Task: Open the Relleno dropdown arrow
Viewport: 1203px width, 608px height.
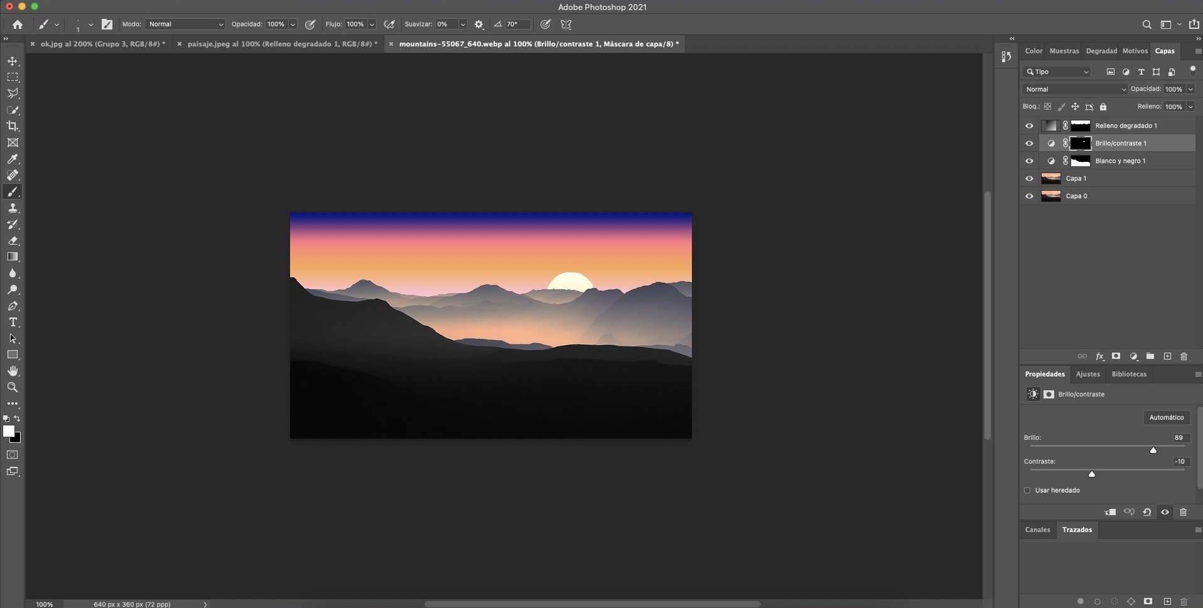Action: (x=1190, y=107)
